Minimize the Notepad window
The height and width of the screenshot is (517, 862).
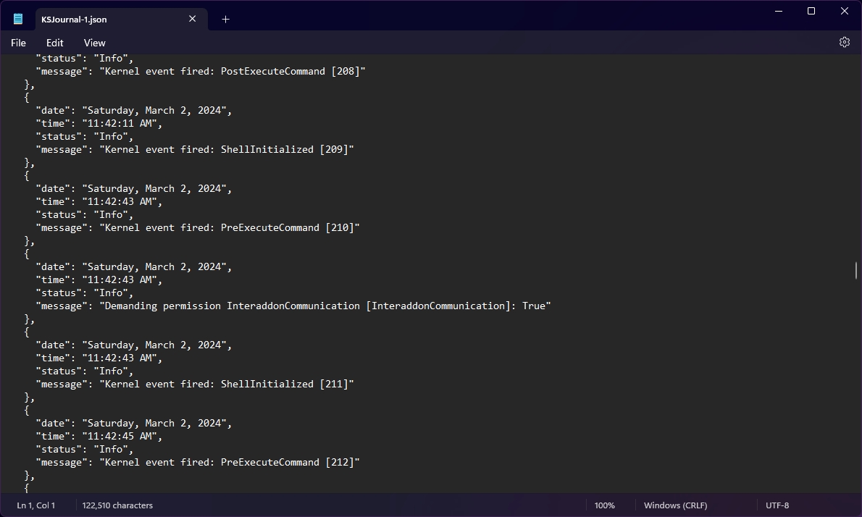click(x=779, y=11)
